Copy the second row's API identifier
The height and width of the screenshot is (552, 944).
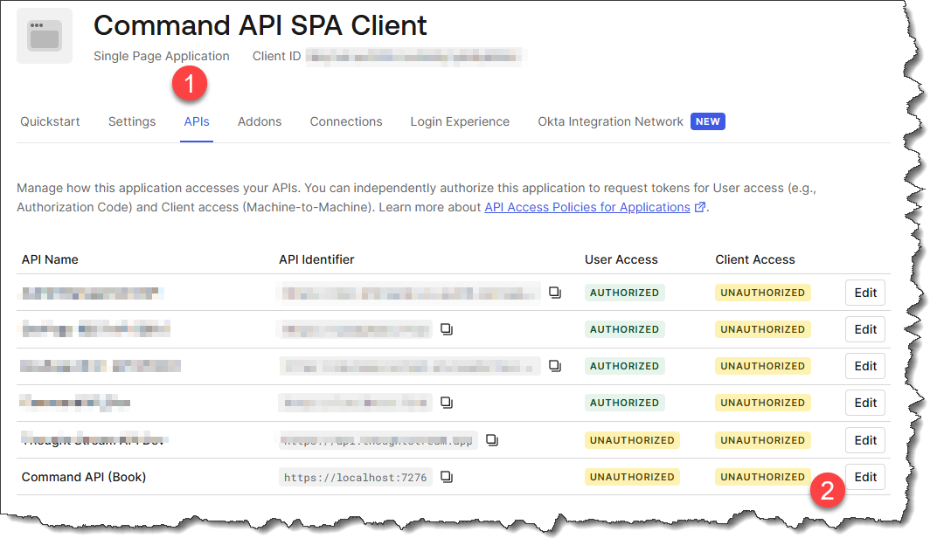[x=447, y=329]
